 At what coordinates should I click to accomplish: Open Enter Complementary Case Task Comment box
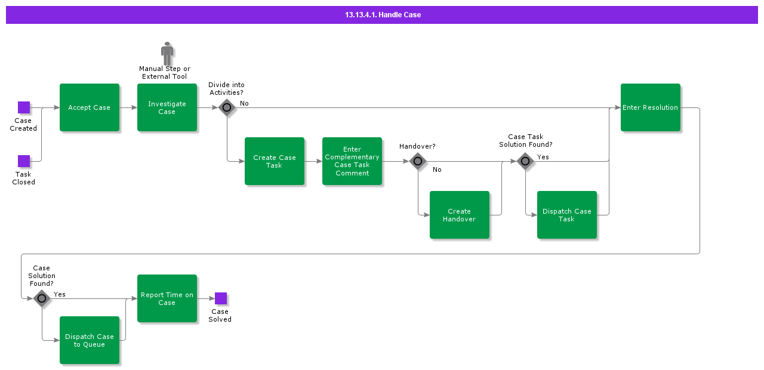pos(352,161)
